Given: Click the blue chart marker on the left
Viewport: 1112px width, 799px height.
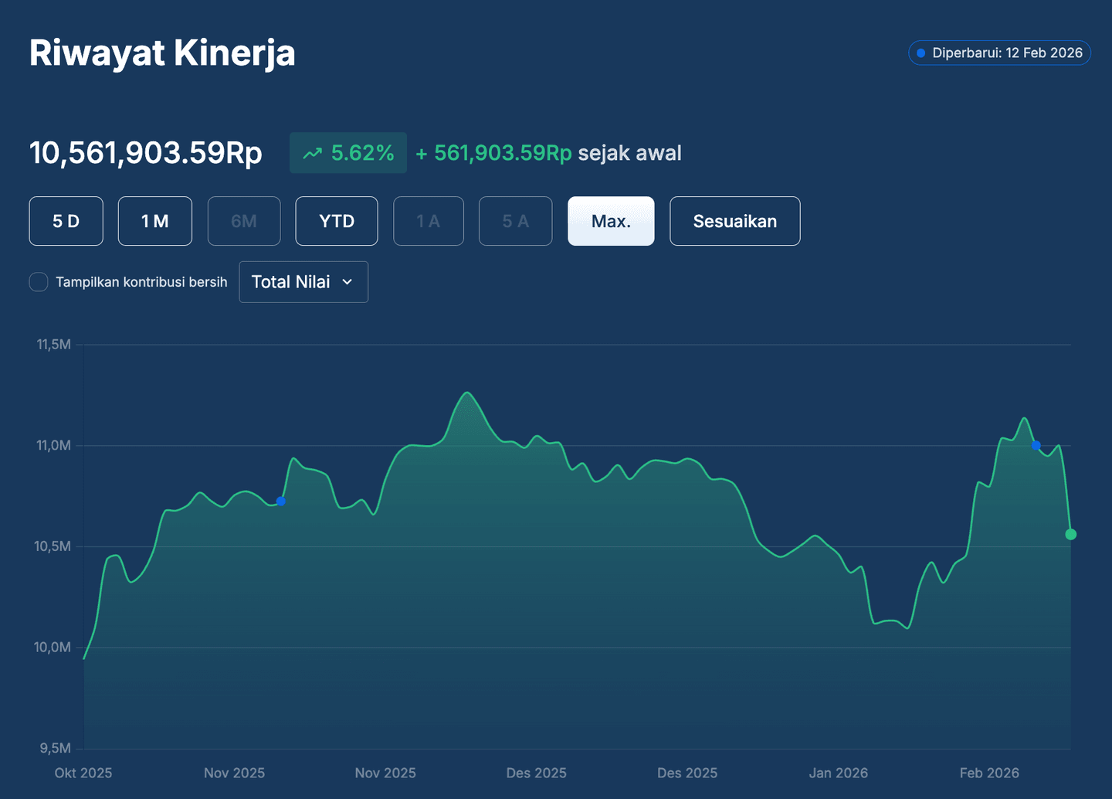Looking at the screenshot, I should tap(281, 501).
